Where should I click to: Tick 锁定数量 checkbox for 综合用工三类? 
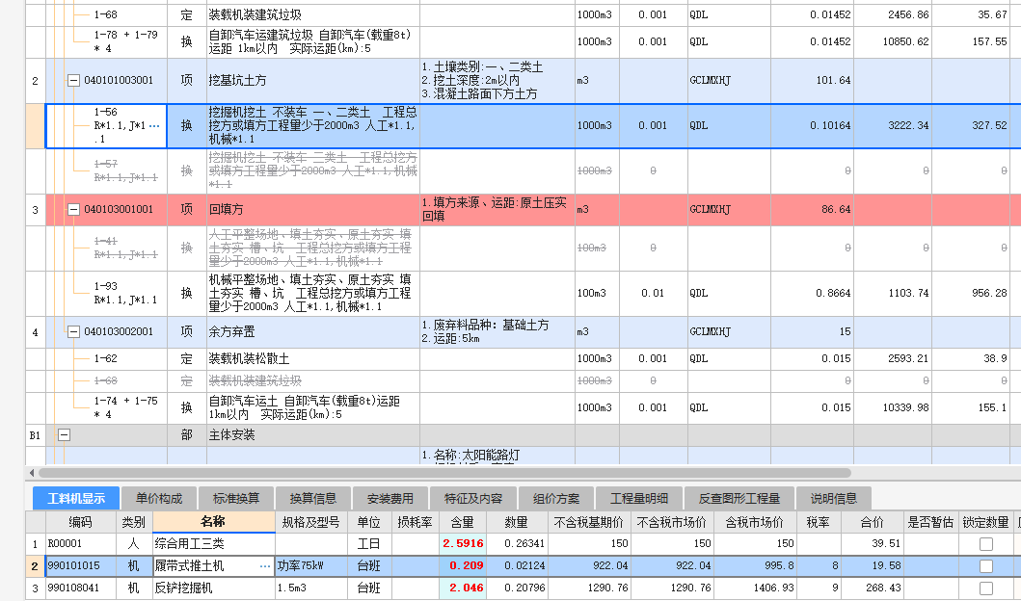[x=986, y=544]
